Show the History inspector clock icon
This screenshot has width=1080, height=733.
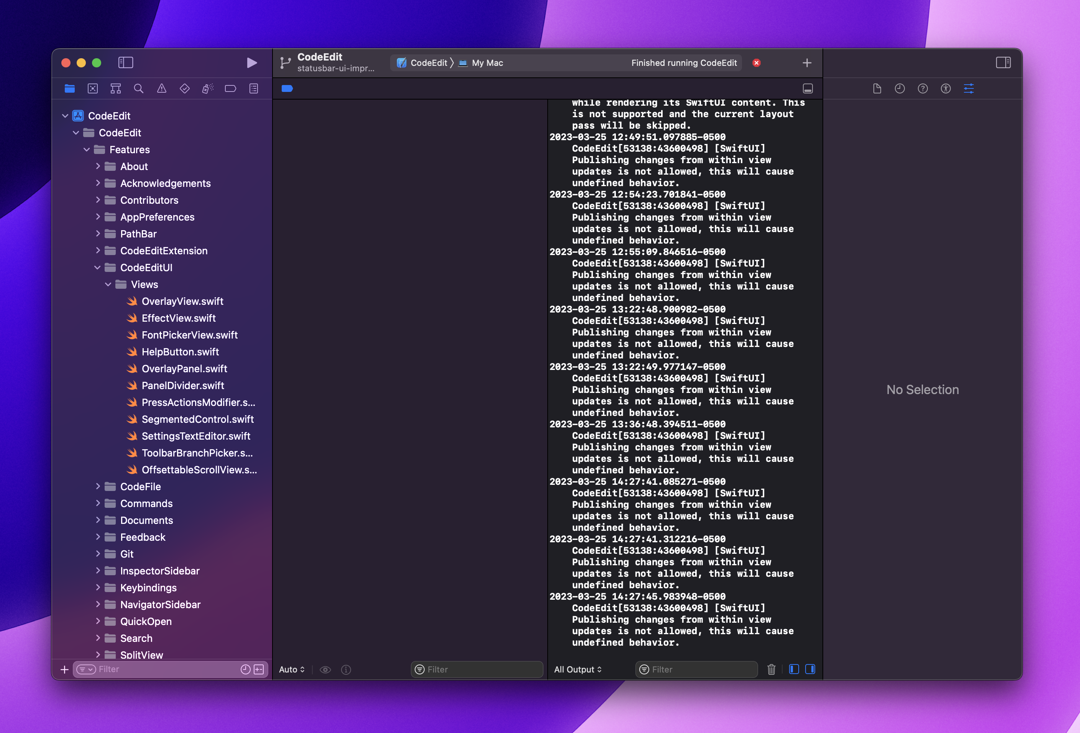(x=900, y=89)
